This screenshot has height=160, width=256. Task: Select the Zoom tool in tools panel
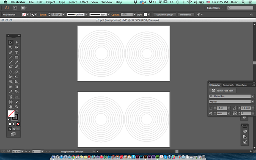point(17,107)
